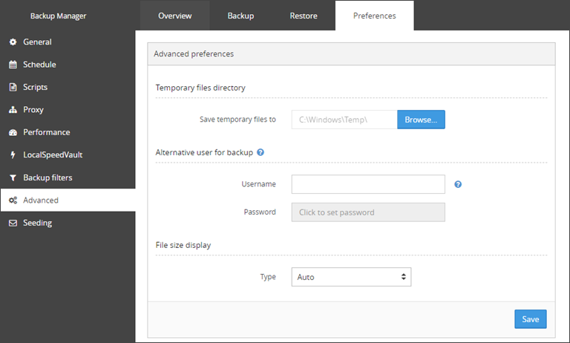Select the Preferences tab

pyautogui.click(x=374, y=16)
